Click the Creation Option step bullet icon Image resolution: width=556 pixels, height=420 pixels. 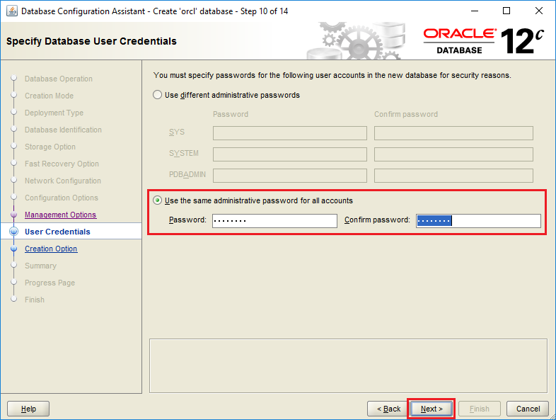14,249
